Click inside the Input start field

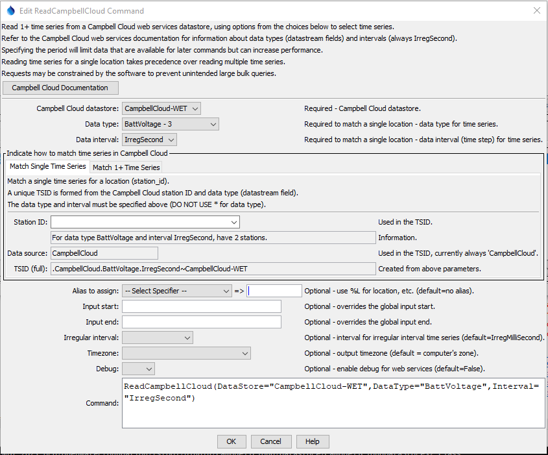(x=201, y=306)
